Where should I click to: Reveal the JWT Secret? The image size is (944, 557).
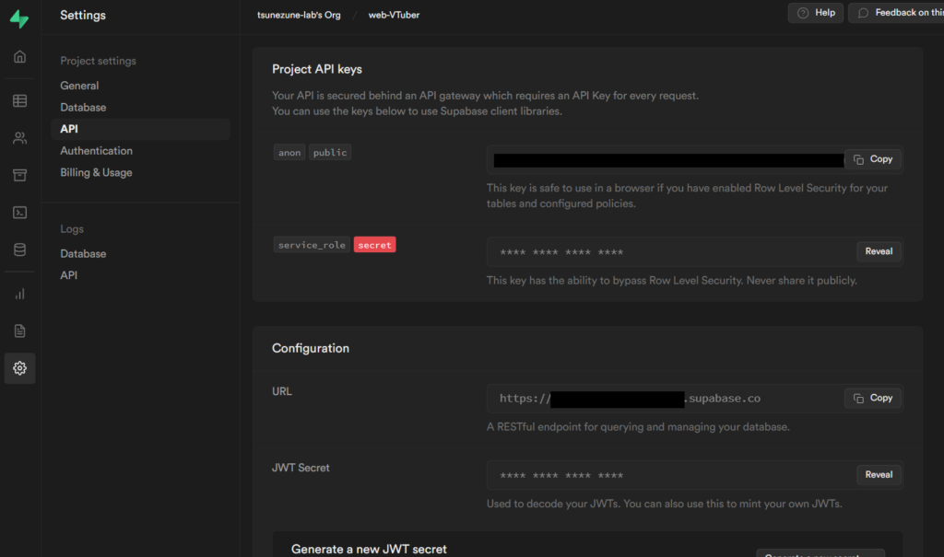[x=879, y=475]
